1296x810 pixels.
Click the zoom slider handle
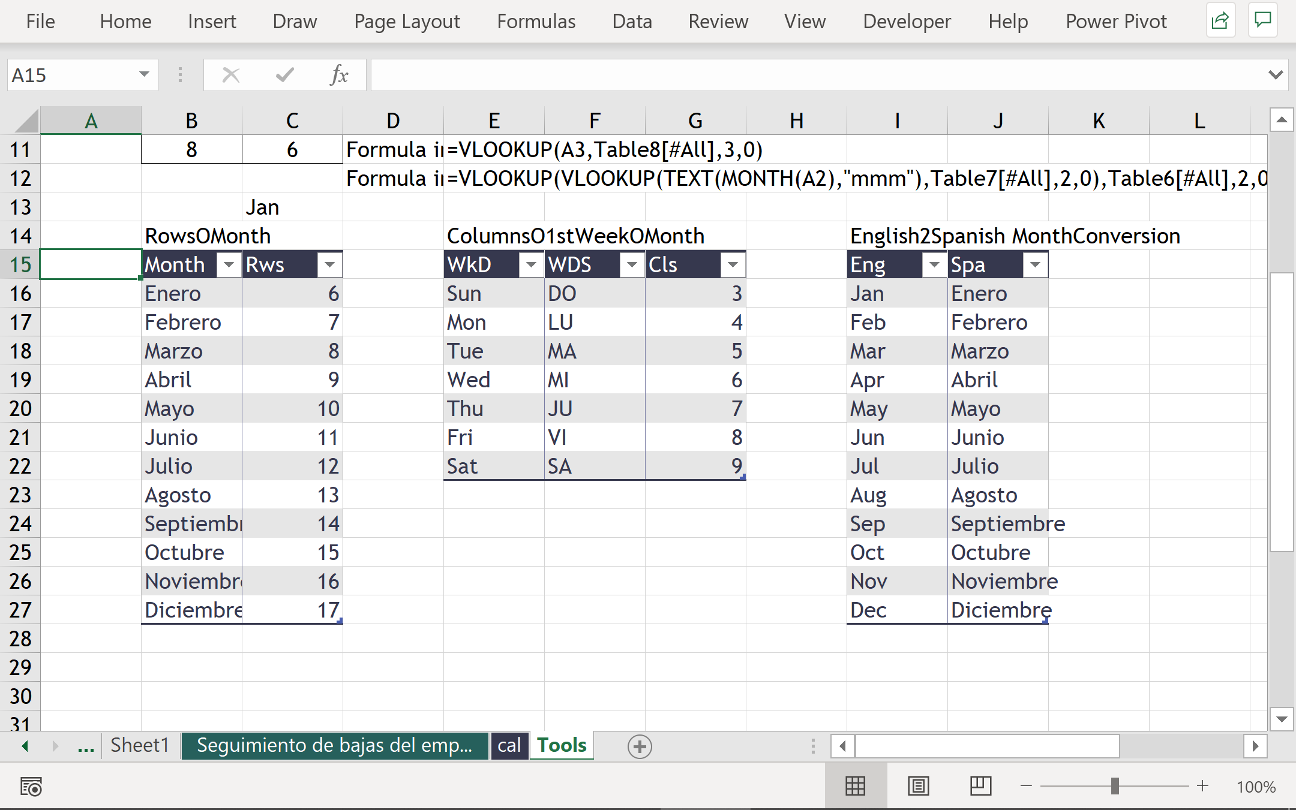point(1115,786)
